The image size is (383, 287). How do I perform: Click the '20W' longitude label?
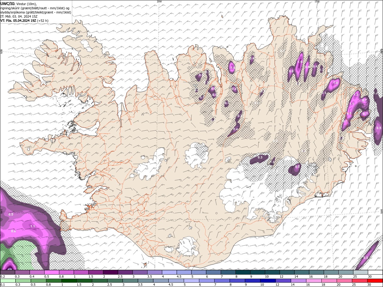tap(159, 1)
